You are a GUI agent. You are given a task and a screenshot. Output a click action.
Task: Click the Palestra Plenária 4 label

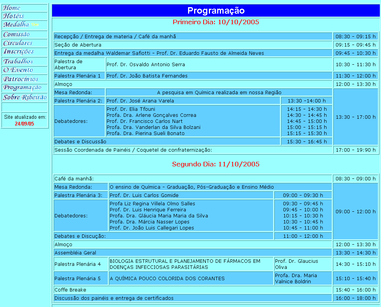coord(78,264)
